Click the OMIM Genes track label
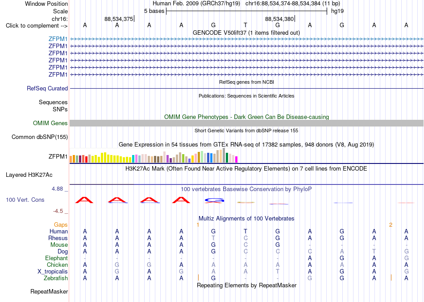424x302 pixels. pos(50,123)
